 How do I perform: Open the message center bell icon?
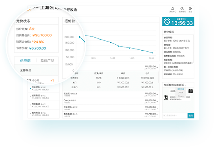tap(172, 9)
